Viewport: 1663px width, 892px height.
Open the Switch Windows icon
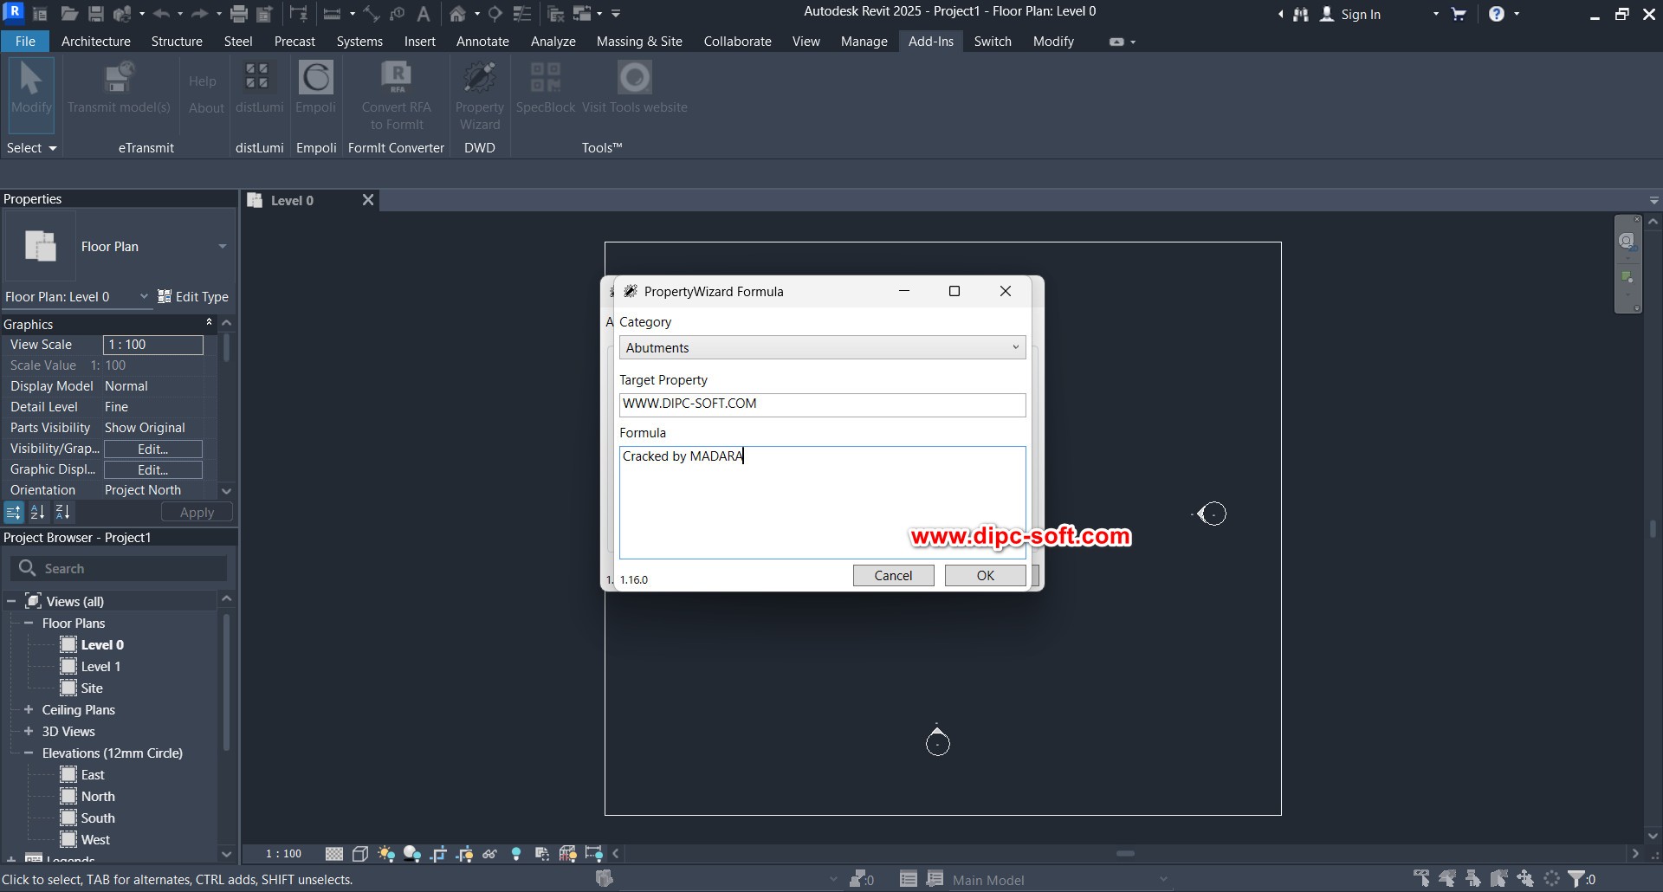point(582,14)
